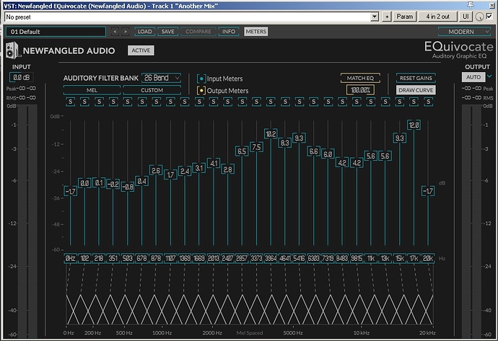The image size is (498, 341).
Task: Click the Match EQ 100.00% amount field
Action: (x=360, y=90)
